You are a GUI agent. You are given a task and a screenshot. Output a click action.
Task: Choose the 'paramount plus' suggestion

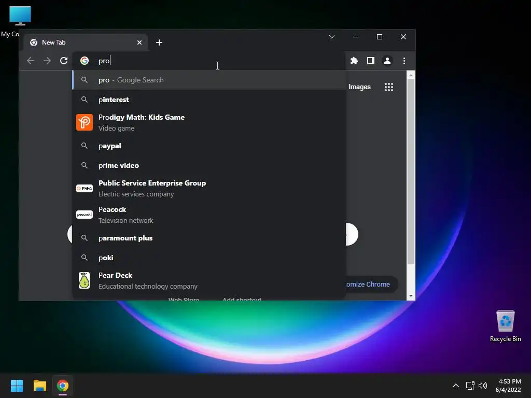209,238
